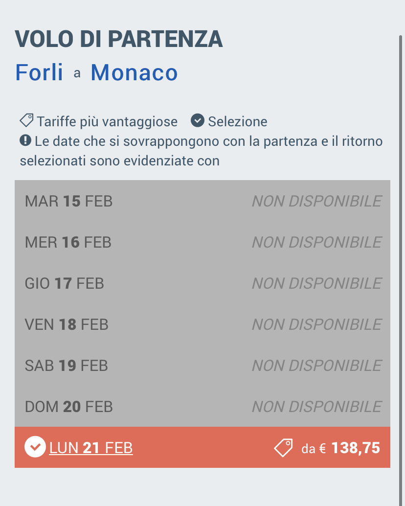Click NON DISPONIBILE label for DOM 20 FEB
The width and height of the screenshot is (405, 506).
[316, 407]
